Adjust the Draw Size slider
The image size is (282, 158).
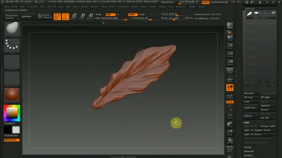coord(172,18)
